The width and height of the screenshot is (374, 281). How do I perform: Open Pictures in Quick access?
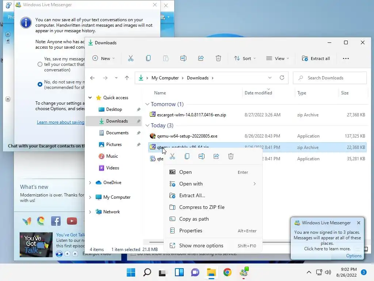click(114, 144)
